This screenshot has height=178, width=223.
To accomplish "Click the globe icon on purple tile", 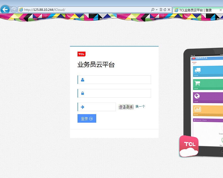I will (x=197, y=96).
